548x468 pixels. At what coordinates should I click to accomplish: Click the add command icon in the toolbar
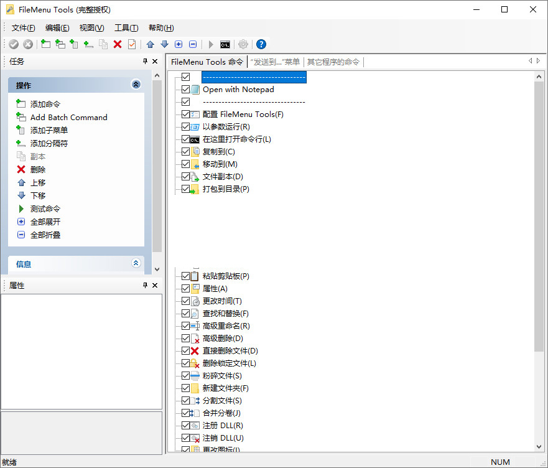click(45, 44)
